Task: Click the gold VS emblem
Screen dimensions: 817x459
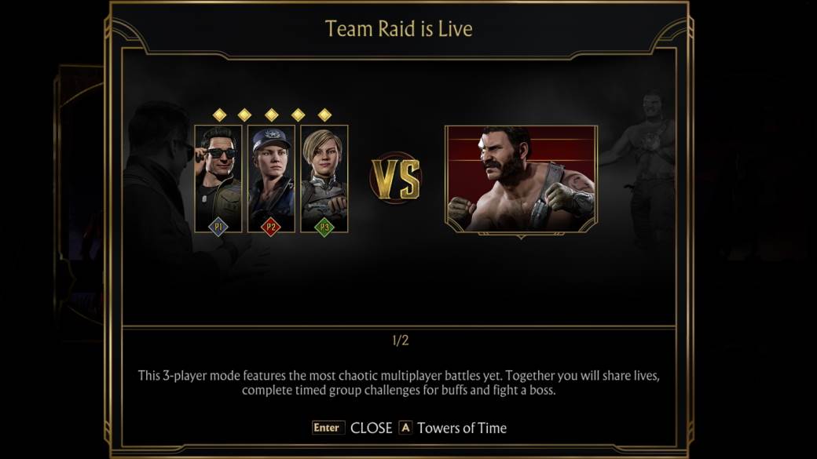Action: tap(396, 179)
